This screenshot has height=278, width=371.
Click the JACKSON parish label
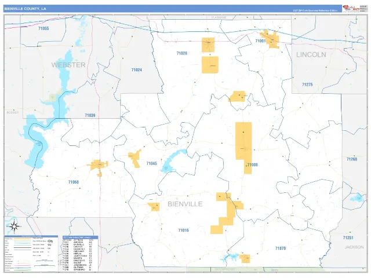tap(354, 247)
